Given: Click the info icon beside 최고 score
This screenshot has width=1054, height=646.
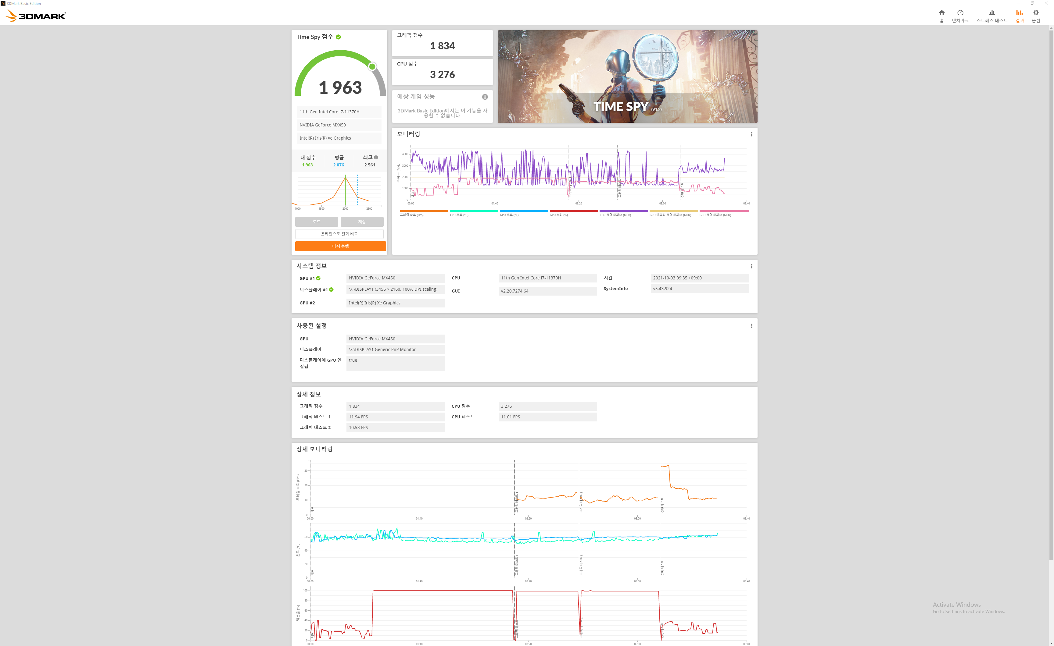Looking at the screenshot, I should [x=376, y=157].
